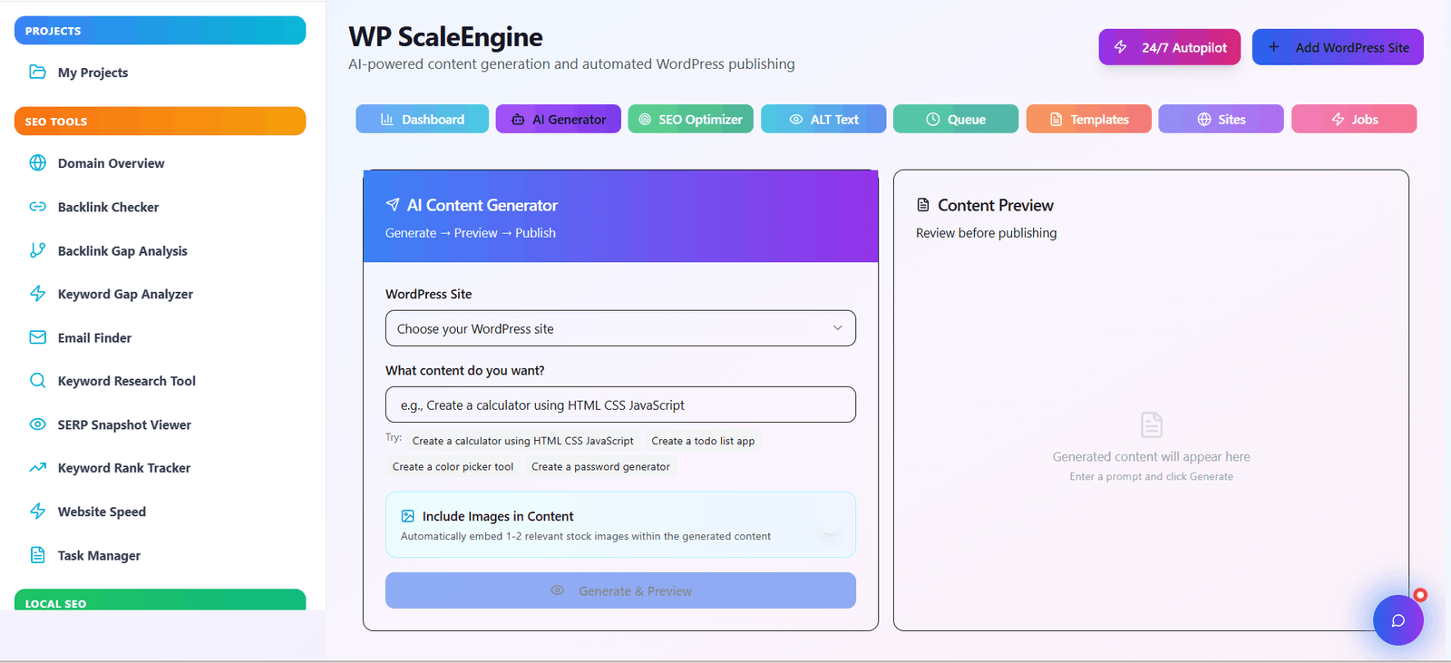1451x663 pixels.
Task: Open the chat bubble widget
Action: pos(1397,620)
